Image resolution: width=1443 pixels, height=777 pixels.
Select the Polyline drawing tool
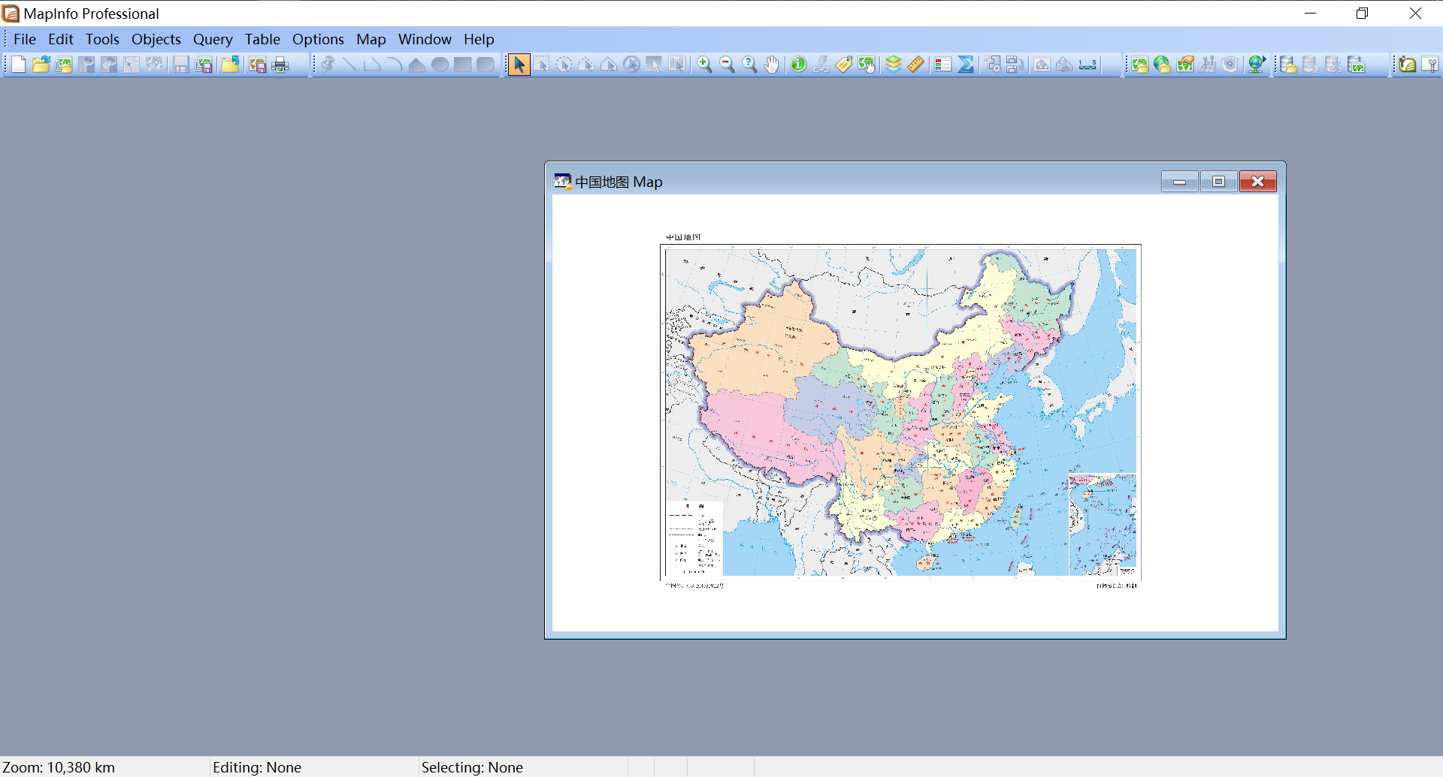pos(372,65)
